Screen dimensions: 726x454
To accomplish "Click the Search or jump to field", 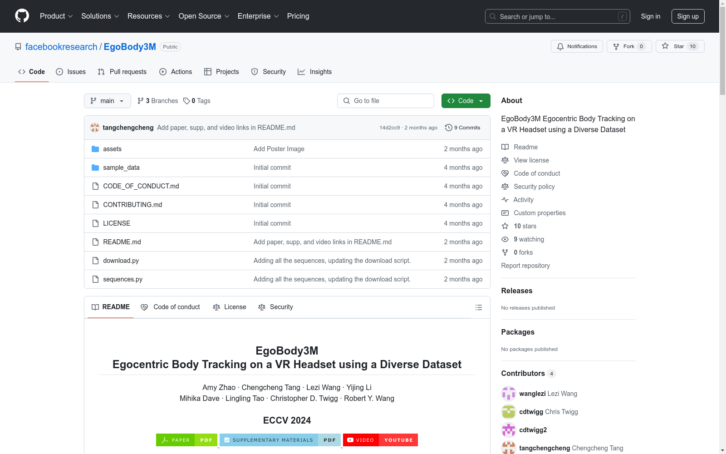I will pos(558,16).
